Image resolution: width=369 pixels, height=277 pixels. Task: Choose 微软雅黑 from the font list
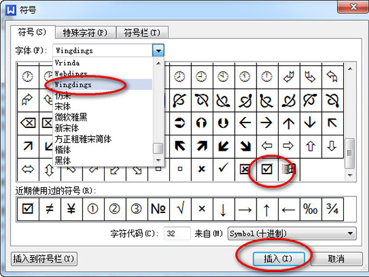click(x=103, y=117)
